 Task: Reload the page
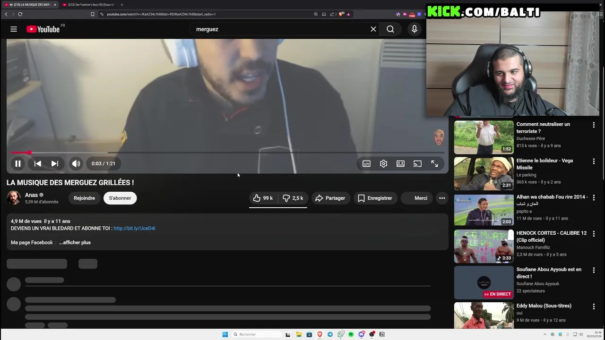pos(20,14)
